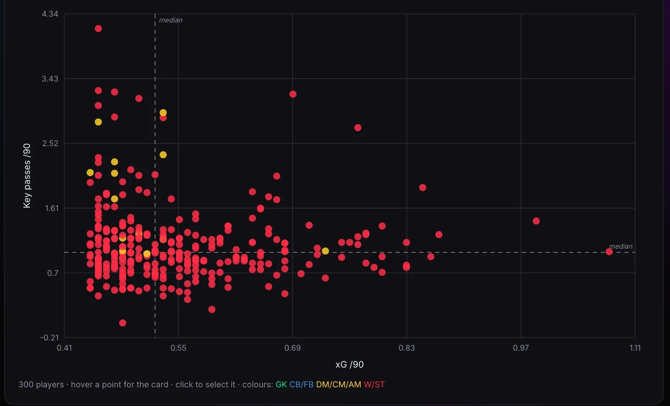Click the -0.21 y-axis tick label
The height and width of the screenshot is (406, 670).
coord(50,338)
